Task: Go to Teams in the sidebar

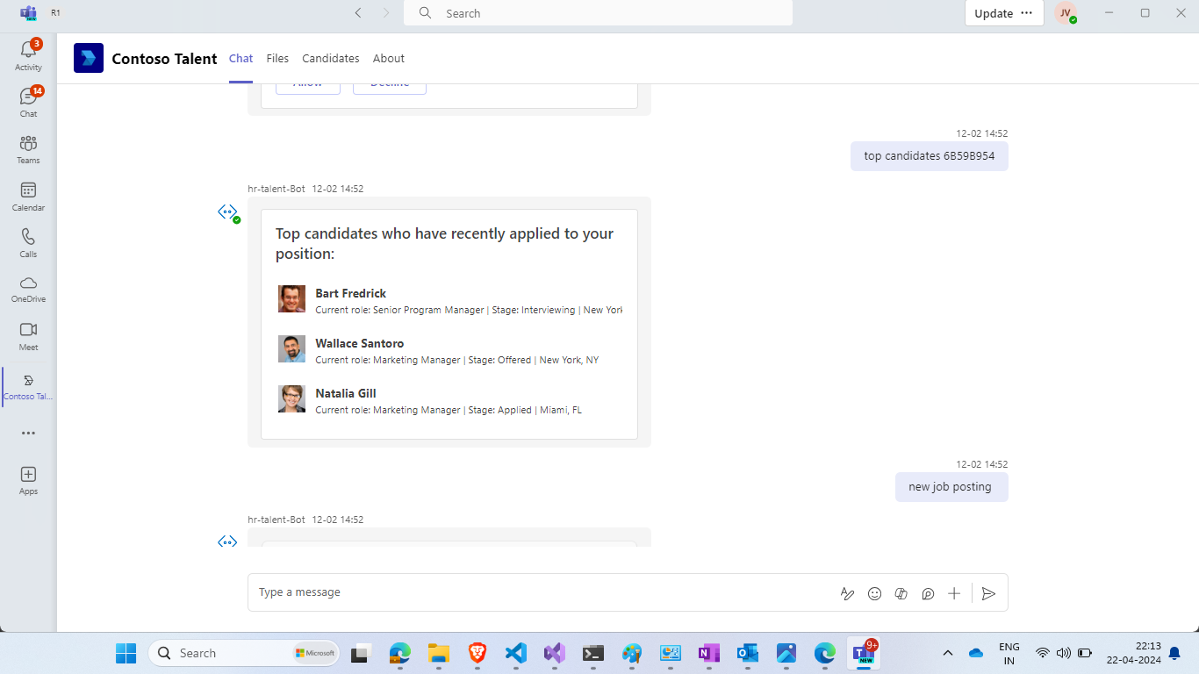Action: click(x=28, y=149)
